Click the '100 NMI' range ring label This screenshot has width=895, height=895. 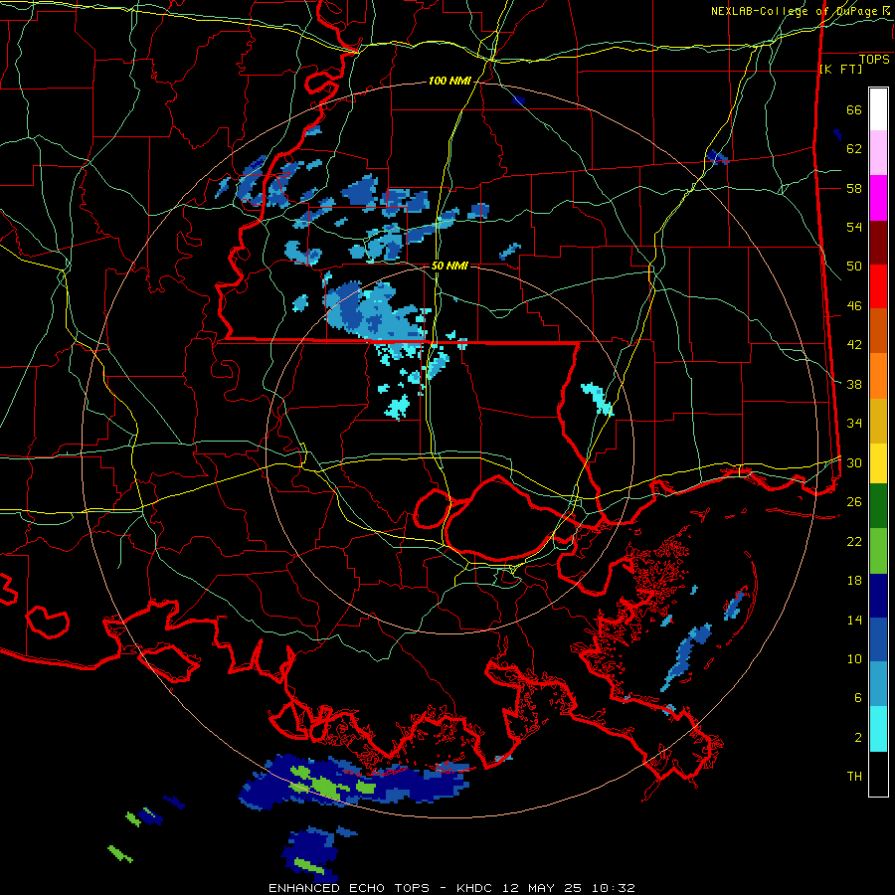(x=449, y=82)
